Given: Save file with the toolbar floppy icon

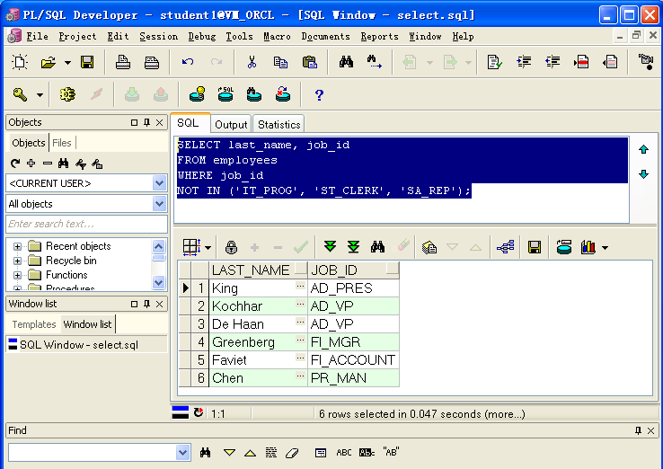Looking at the screenshot, I should tap(87, 63).
